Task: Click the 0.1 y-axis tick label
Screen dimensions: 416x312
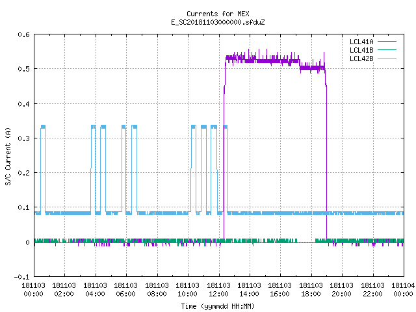Action: pyautogui.click(x=23, y=207)
